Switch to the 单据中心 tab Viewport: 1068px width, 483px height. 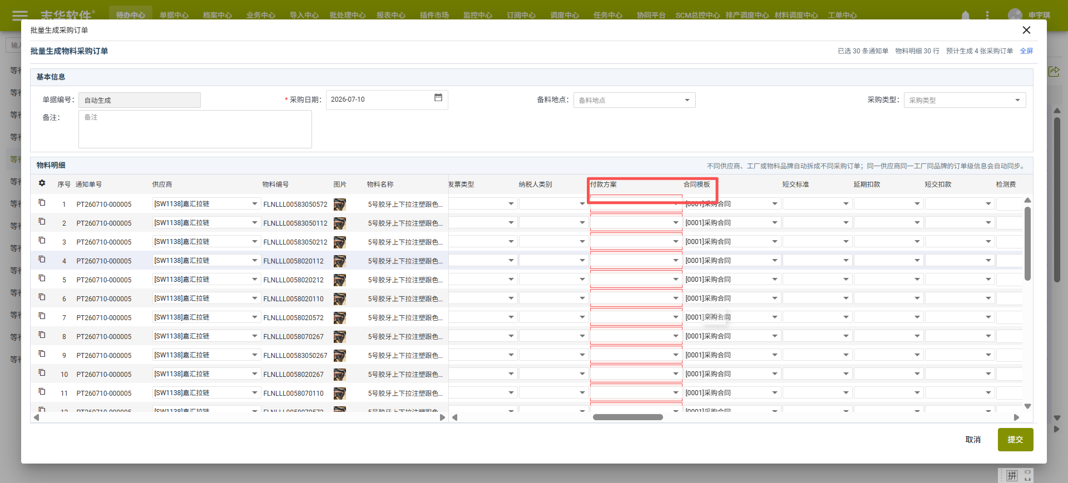(174, 16)
